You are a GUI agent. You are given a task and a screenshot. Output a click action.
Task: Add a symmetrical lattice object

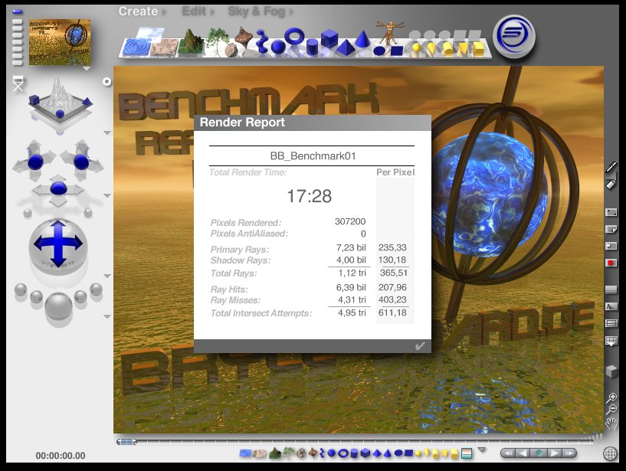(x=244, y=36)
